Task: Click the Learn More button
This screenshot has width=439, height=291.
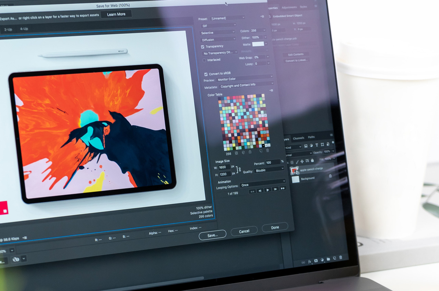Action: [116, 14]
